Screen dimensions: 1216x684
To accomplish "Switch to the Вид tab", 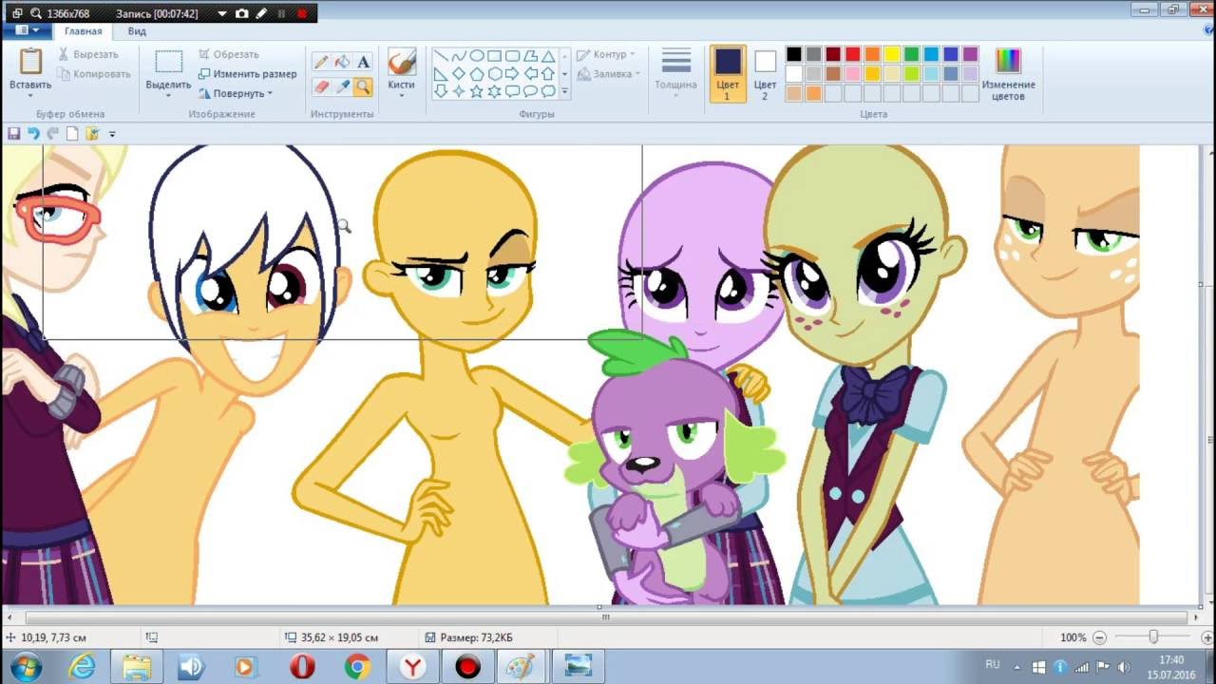I will tap(137, 31).
